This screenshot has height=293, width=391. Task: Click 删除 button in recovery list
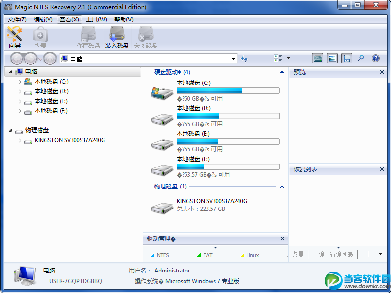click(318, 254)
